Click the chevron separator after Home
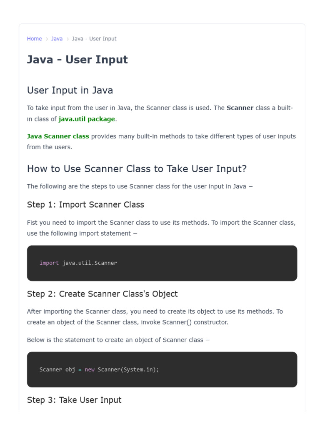 (x=47, y=39)
